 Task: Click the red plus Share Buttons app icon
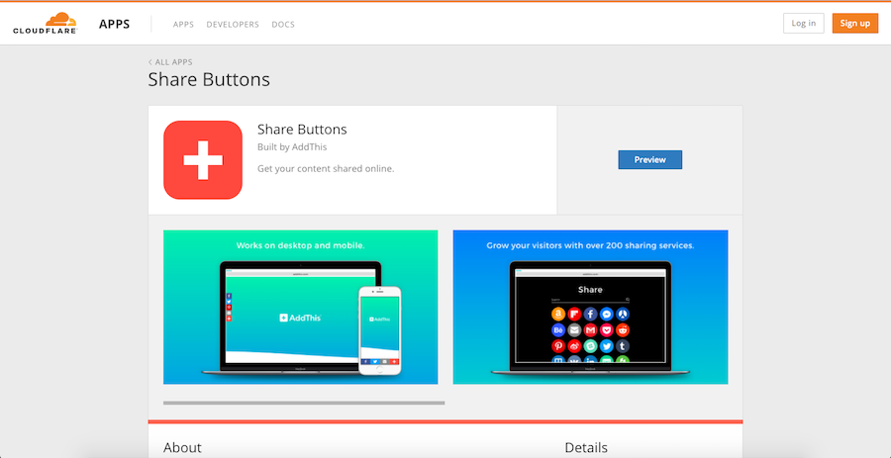(203, 160)
